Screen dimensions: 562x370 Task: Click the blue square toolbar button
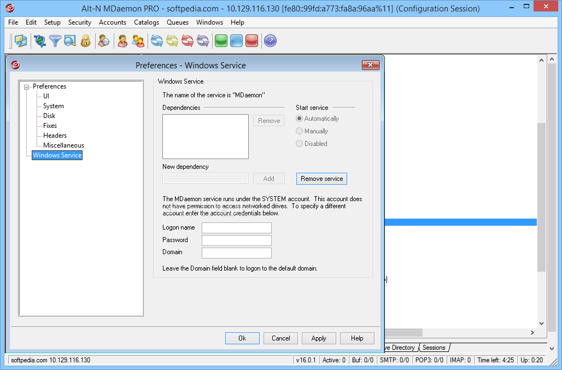point(237,41)
